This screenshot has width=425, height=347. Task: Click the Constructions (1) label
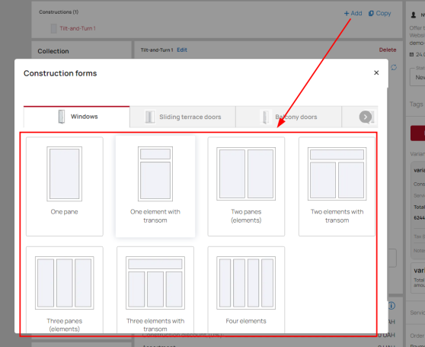point(59,12)
